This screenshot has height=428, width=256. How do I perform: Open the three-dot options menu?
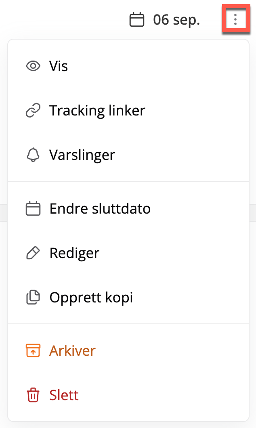coord(235,20)
